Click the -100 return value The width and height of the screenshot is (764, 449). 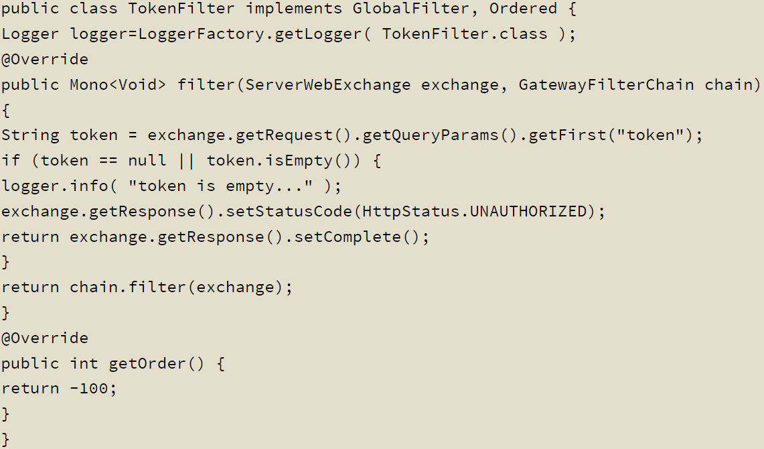click(x=88, y=389)
